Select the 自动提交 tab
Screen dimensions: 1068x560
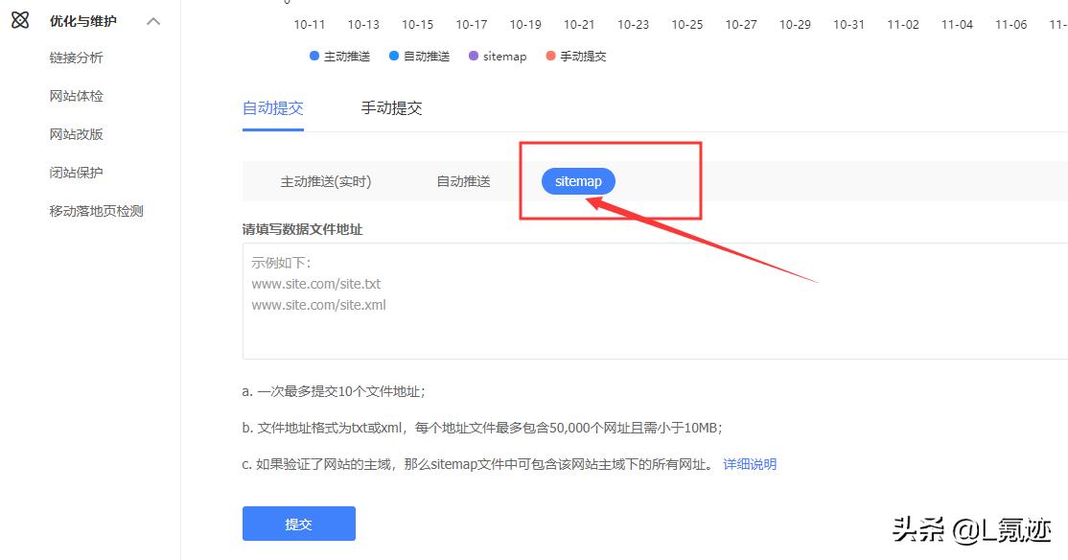pos(272,107)
